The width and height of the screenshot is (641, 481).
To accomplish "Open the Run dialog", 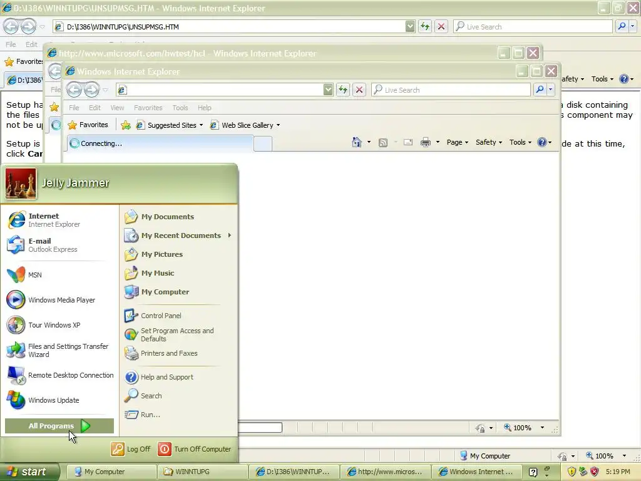I will 178,415.
